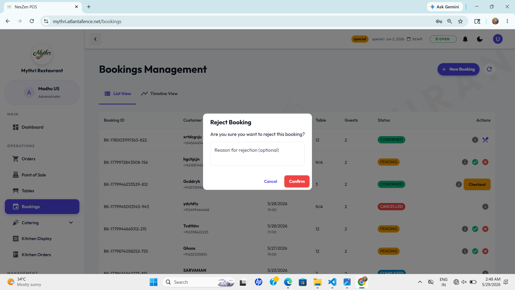
Task: Open Ask Gemini
Action: tap(445, 7)
